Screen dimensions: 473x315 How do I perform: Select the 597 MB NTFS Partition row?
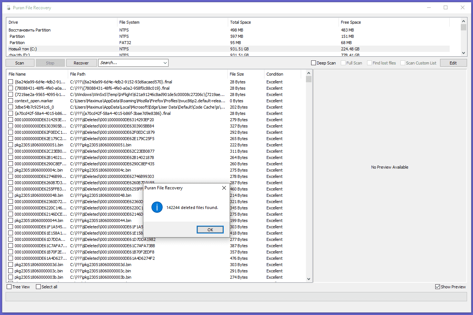click(228, 36)
